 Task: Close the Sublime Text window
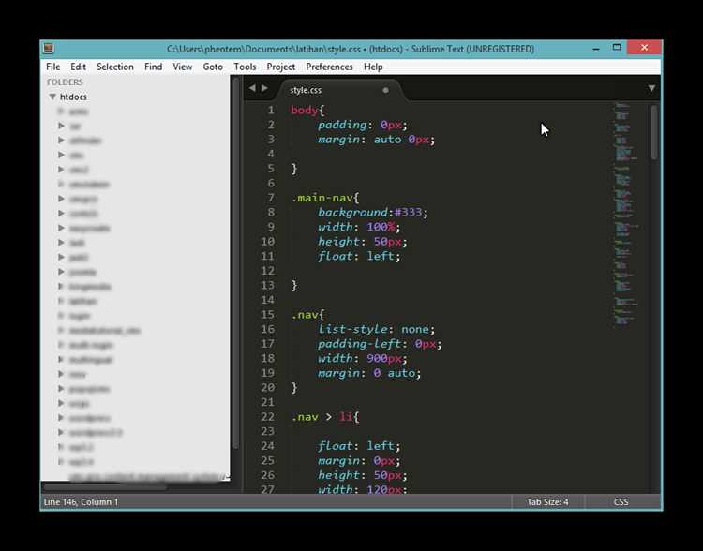[x=644, y=48]
